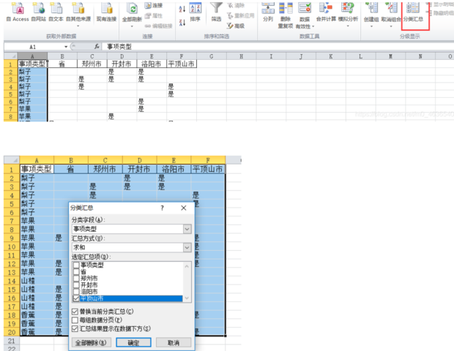Select all cells via top sheet corner
454x351 pixels.
[11, 56]
